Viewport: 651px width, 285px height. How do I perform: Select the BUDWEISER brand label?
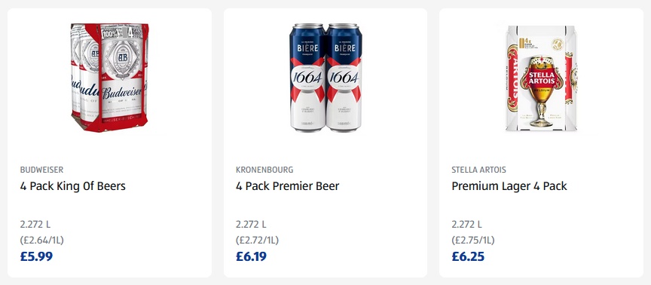point(41,170)
